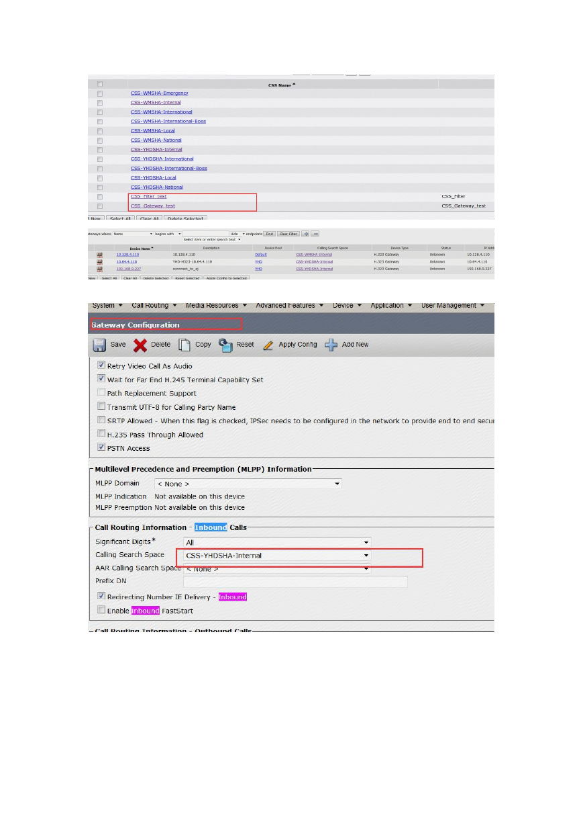The width and height of the screenshot is (583, 825).
Task: Check the box for CSS_Gateway_test row
Action: [100, 206]
